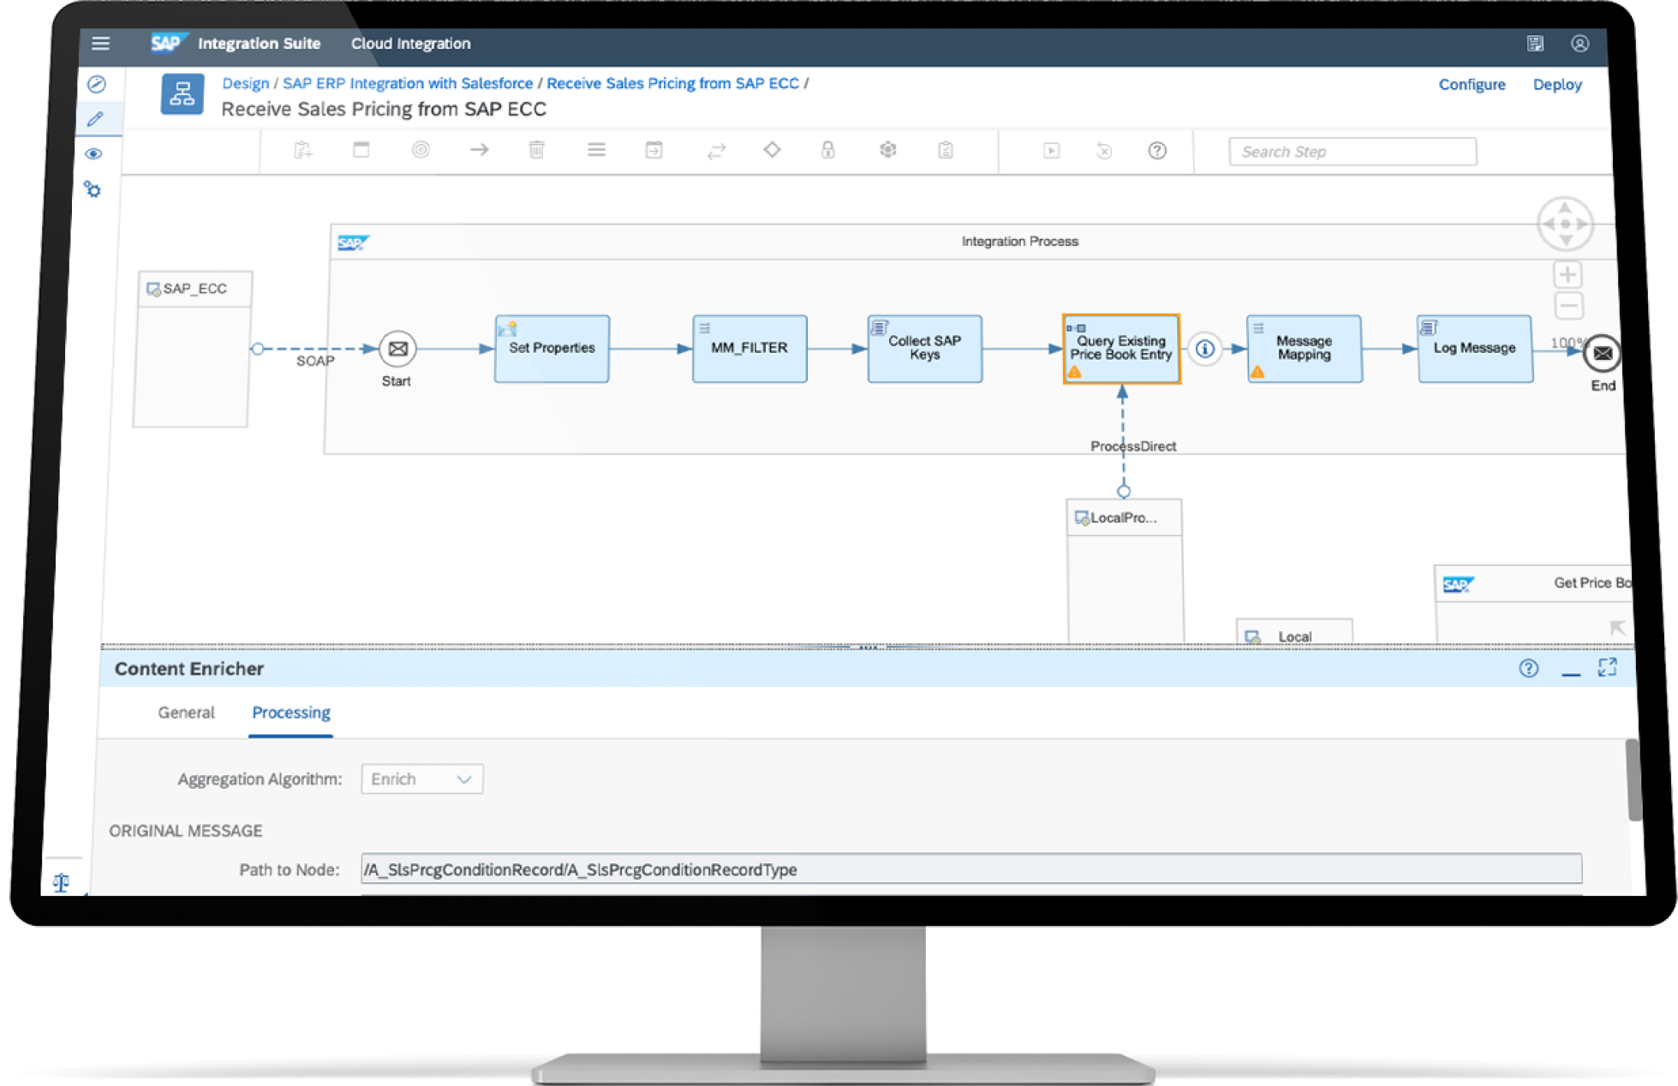Click the delete trash toolbar icon

(536, 150)
